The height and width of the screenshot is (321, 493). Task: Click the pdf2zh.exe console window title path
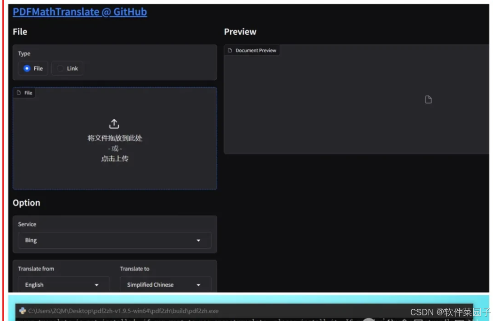pyautogui.click(x=123, y=311)
